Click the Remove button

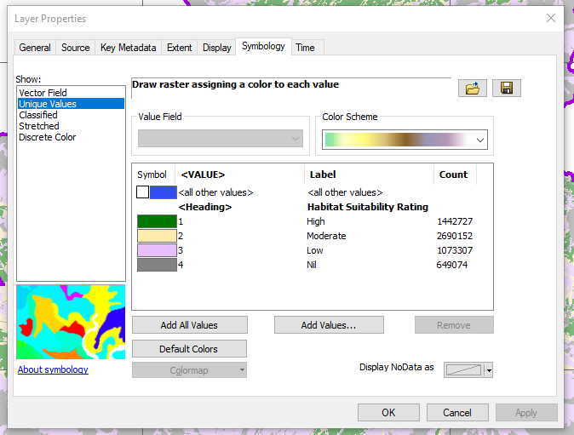454,325
